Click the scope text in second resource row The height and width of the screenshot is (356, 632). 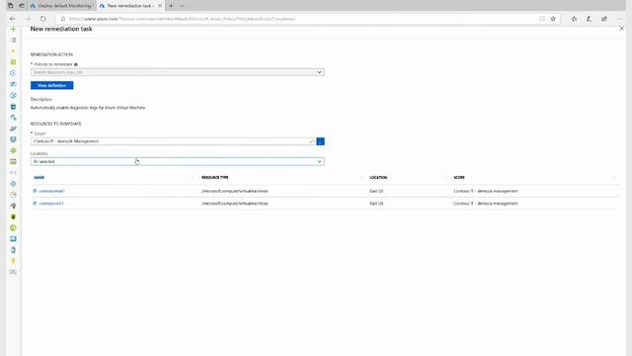[485, 204]
